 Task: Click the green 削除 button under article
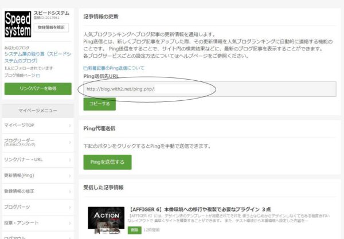pos(135,230)
